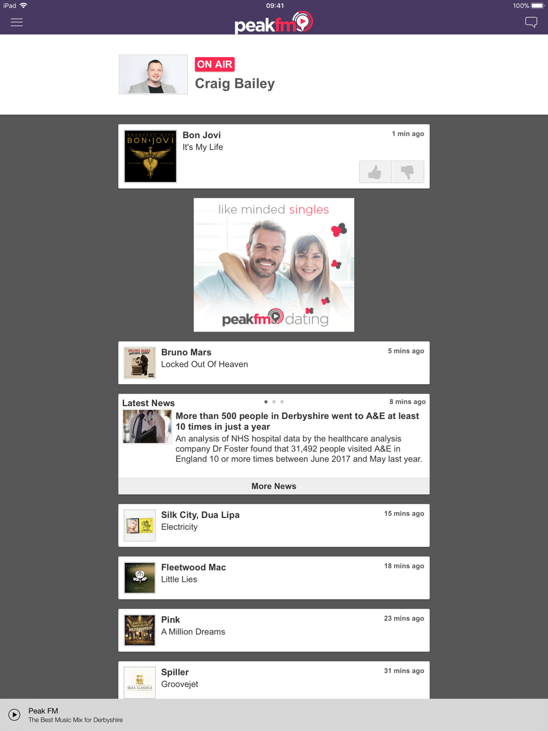
Task: Select the second news carousel dot
Action: point(274,402)
